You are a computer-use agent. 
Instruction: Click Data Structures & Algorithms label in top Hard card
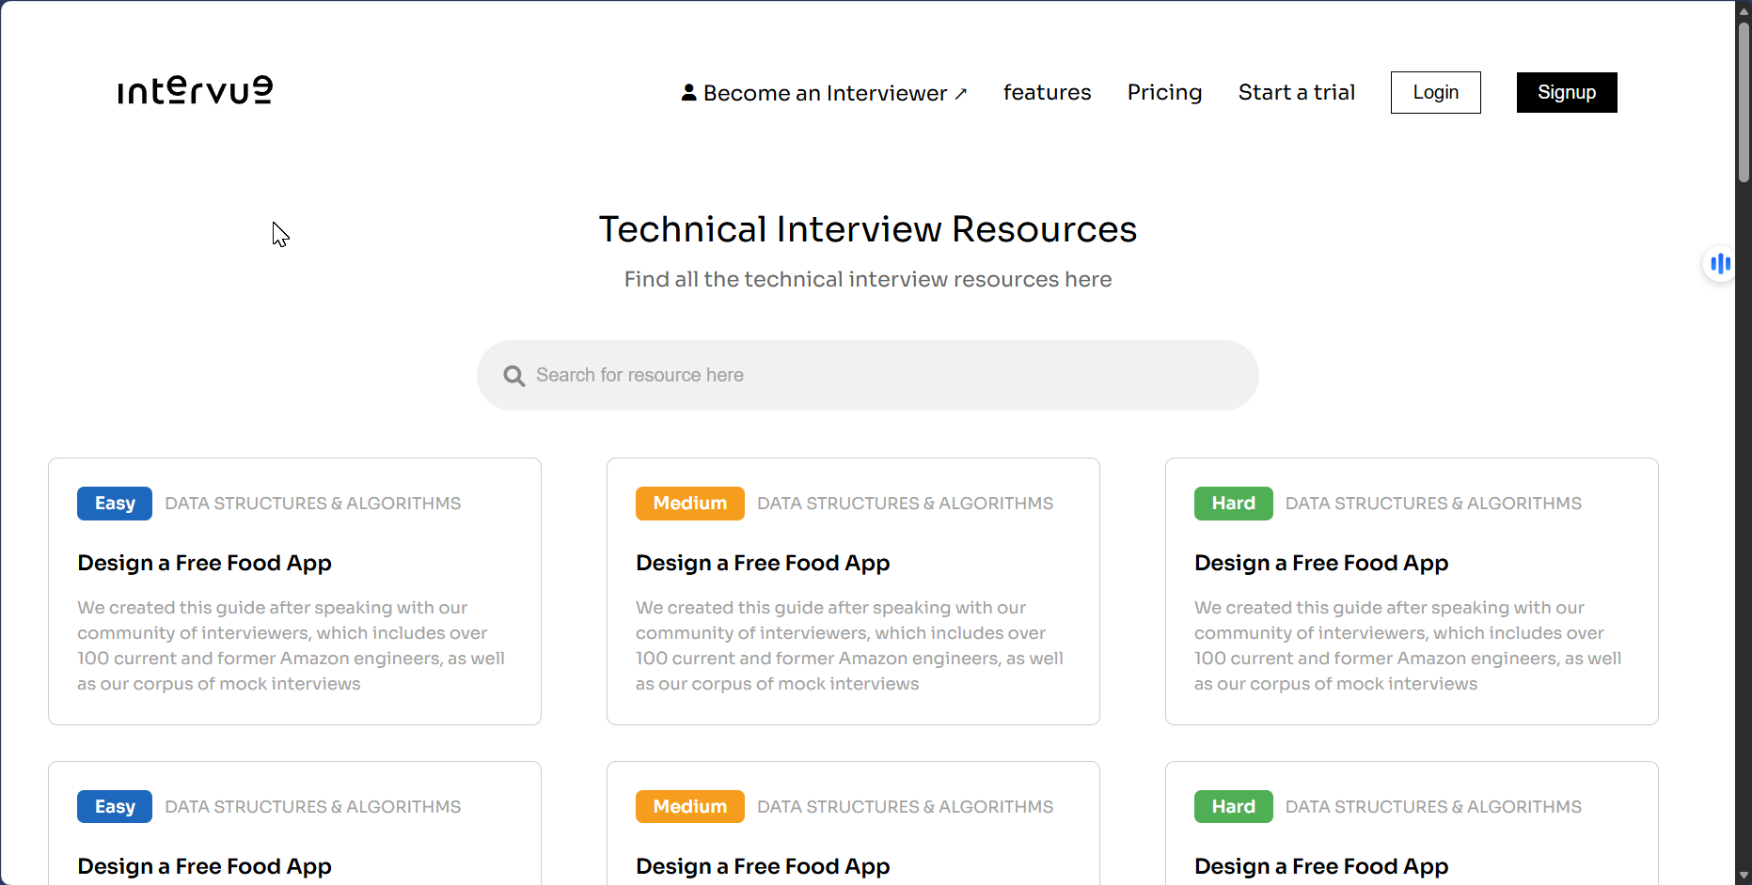(x=1434, y=504)
